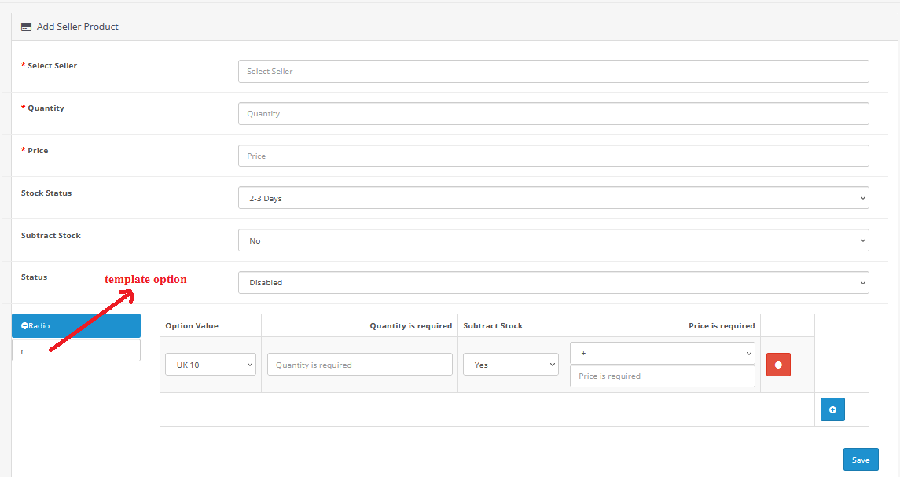Click the Price is required column header
900x477 pixels.
point(722,325)
